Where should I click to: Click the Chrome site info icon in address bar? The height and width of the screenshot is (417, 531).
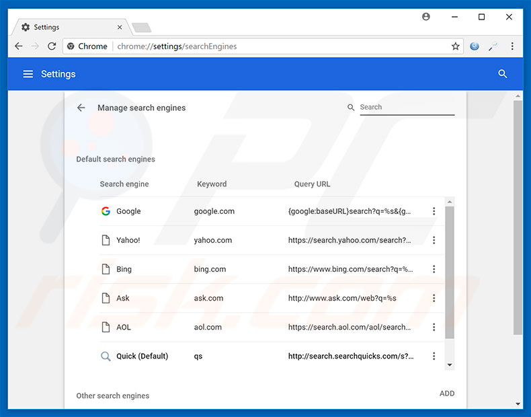(x=71, y=46)
